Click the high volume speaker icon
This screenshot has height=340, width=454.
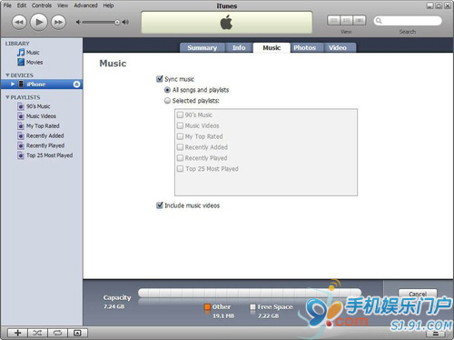coord(125,22)
